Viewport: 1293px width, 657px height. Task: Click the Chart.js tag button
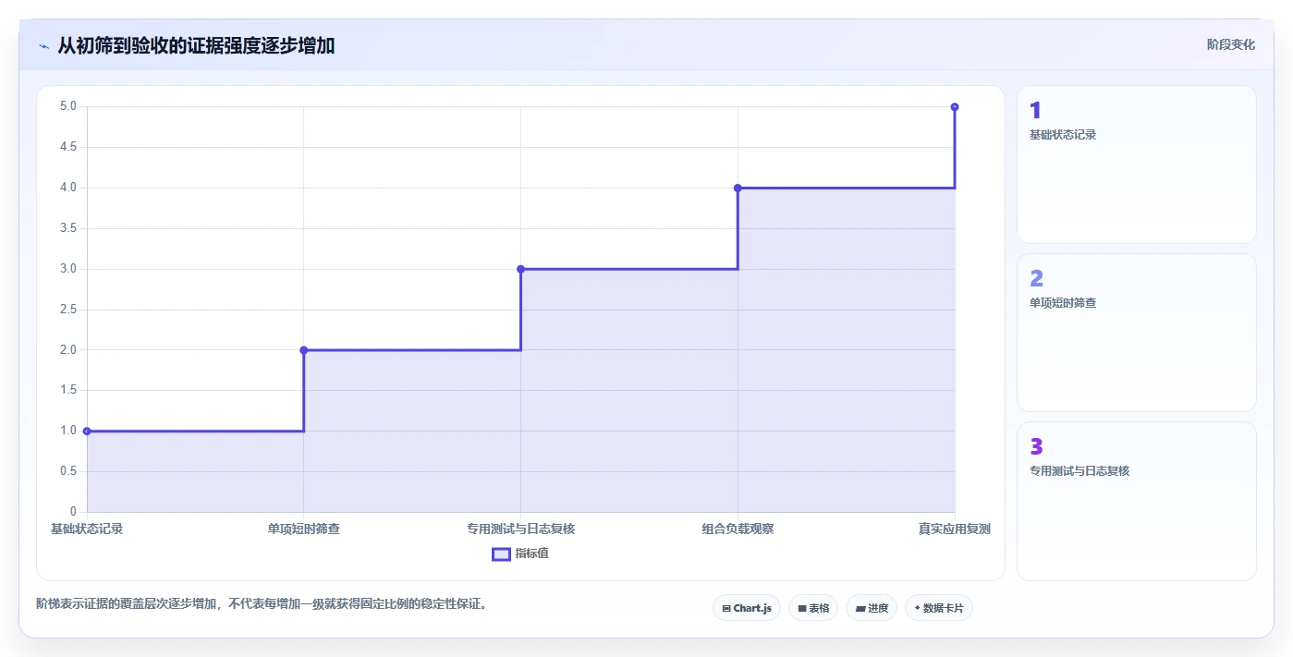(x=747, y=608)
